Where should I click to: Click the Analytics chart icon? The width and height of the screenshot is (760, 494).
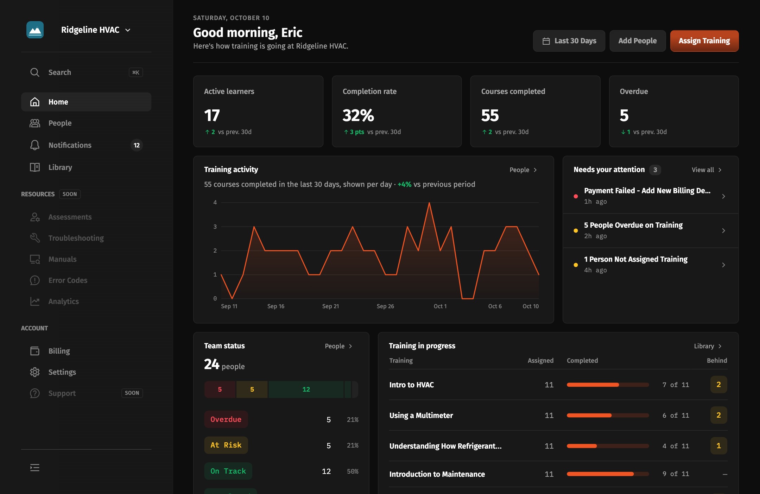tap(35, 302)
